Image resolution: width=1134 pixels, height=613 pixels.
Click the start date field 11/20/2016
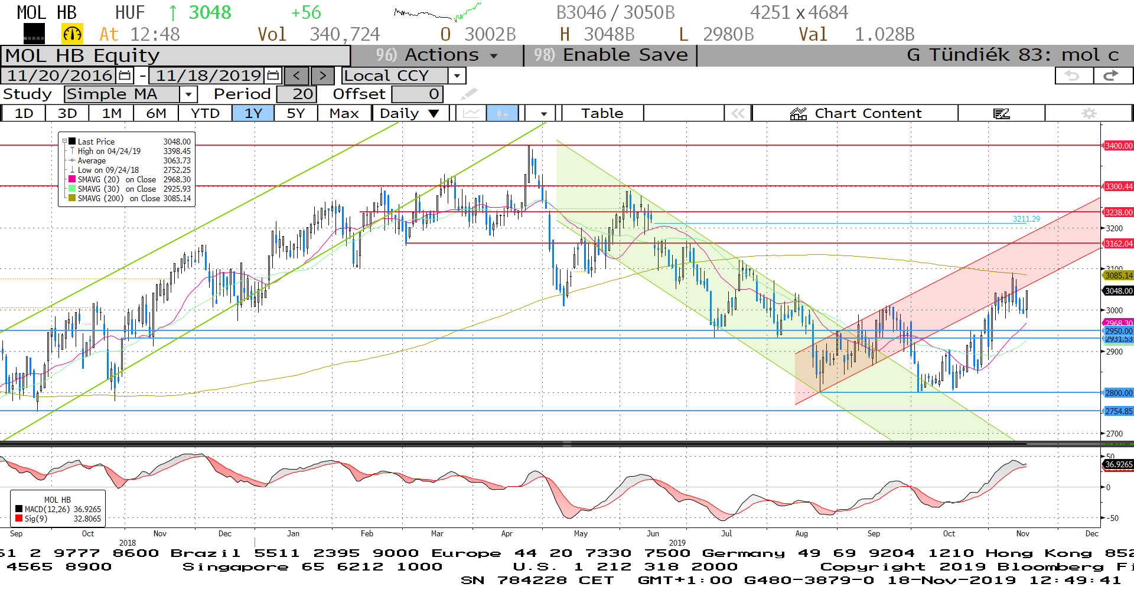tap(60, 76)
